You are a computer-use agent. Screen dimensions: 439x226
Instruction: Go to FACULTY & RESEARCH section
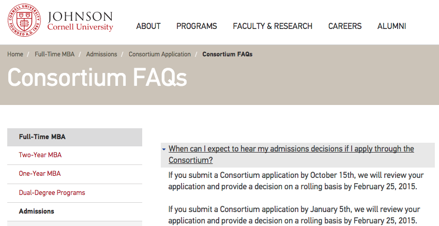pyautogui.click(x=273, y=26)
